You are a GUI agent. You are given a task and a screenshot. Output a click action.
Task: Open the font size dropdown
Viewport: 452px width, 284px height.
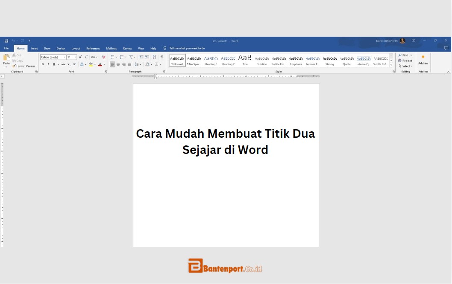click(75, 57)
